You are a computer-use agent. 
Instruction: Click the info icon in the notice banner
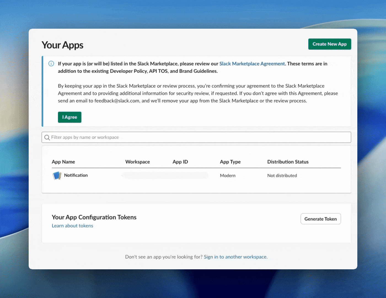(51, 64)
